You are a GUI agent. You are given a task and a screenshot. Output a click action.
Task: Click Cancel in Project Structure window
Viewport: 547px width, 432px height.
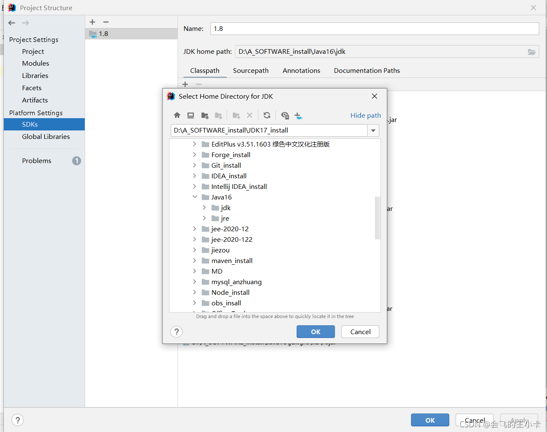475,420
